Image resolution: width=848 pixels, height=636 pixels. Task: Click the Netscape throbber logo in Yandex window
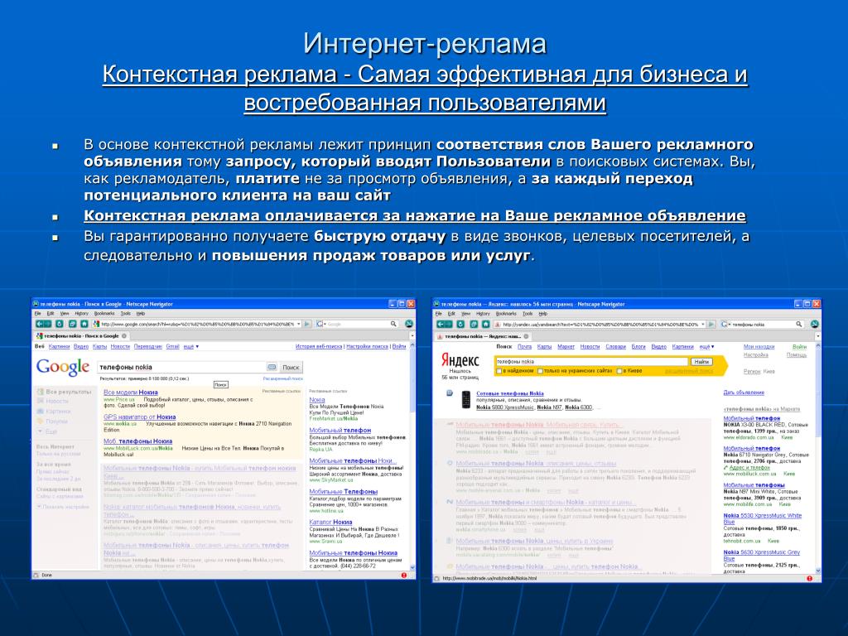click(815, 324)
